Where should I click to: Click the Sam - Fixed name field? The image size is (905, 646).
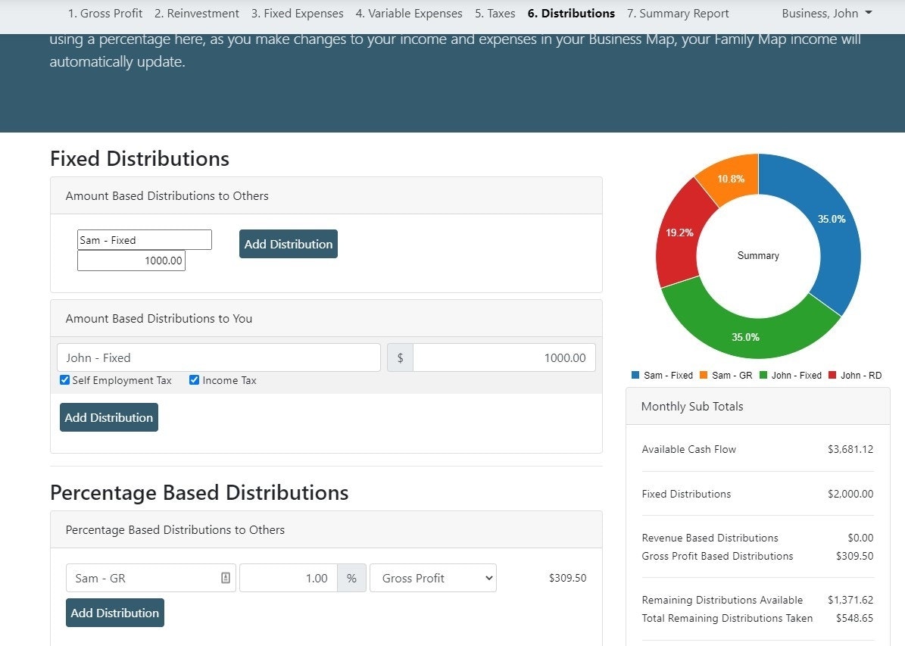point(144,240)
